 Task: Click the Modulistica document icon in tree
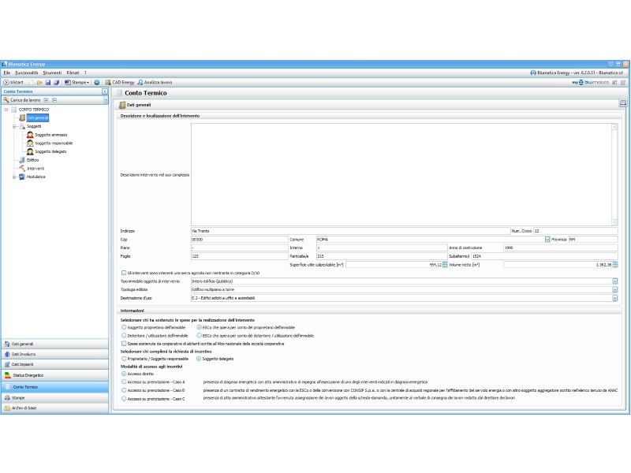22,177
